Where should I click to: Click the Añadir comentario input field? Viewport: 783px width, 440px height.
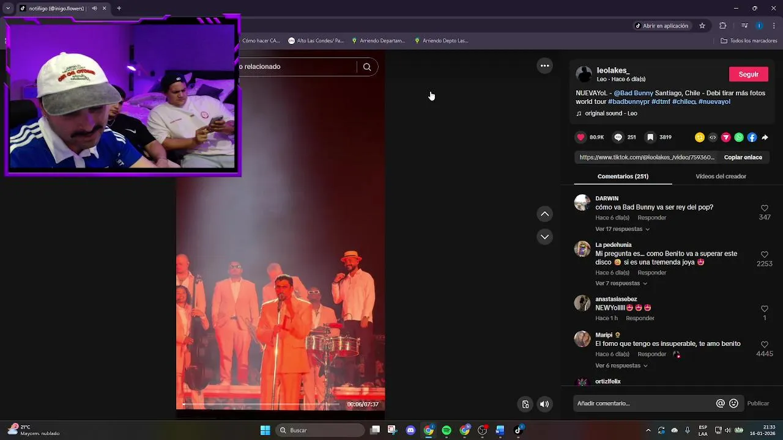(645, 403)
